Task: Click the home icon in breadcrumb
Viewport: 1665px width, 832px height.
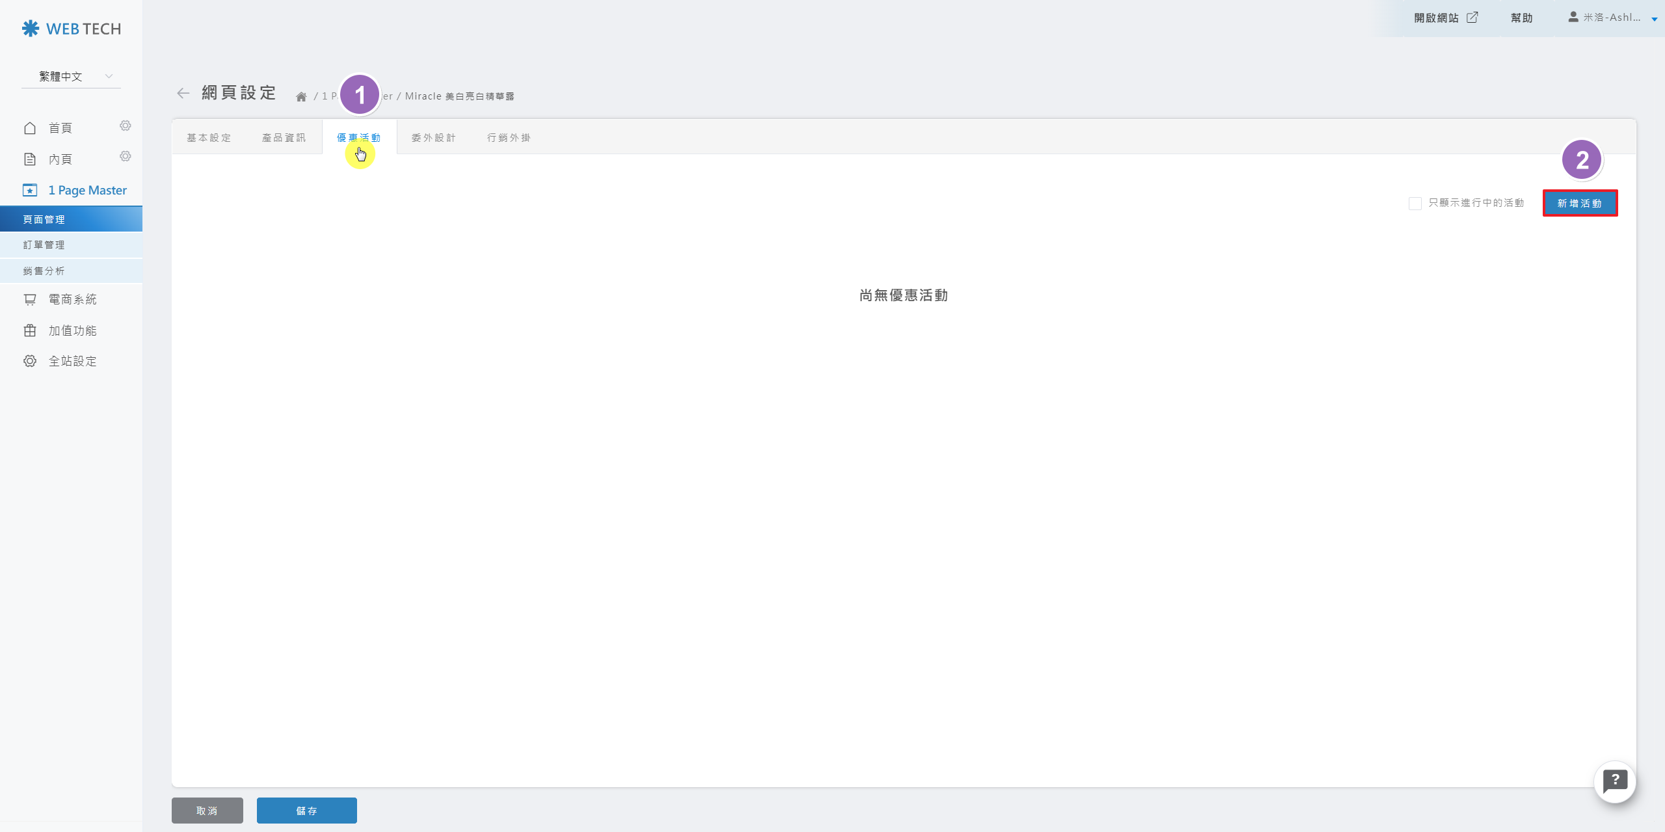Action: (301, 97)
